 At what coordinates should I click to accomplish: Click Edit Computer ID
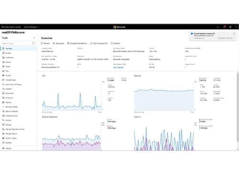[99, 43]
